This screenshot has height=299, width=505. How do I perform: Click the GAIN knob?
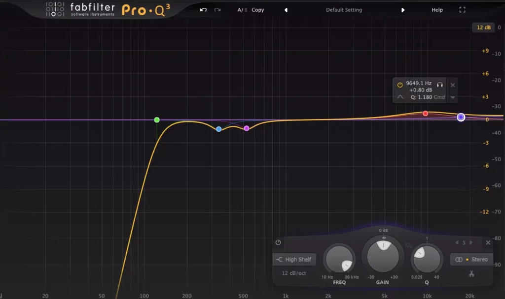click(383, 255)
